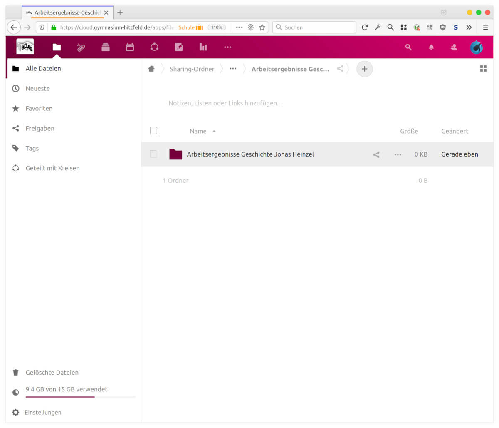The height and width of the screenshot is (428, 499).
Task: Go to home folder breadcrumb icon
Action: (151, 69)
